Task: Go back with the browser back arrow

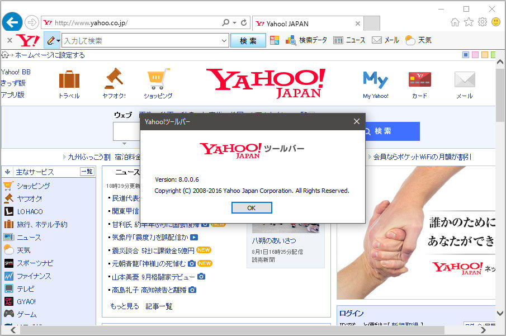Action: (x=12, y=22)
